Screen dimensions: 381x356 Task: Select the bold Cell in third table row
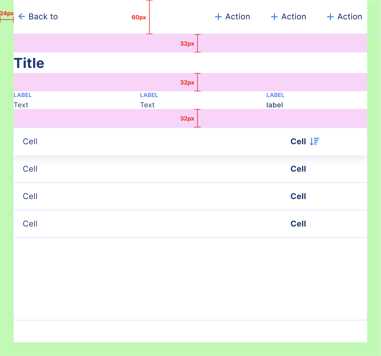298,196
